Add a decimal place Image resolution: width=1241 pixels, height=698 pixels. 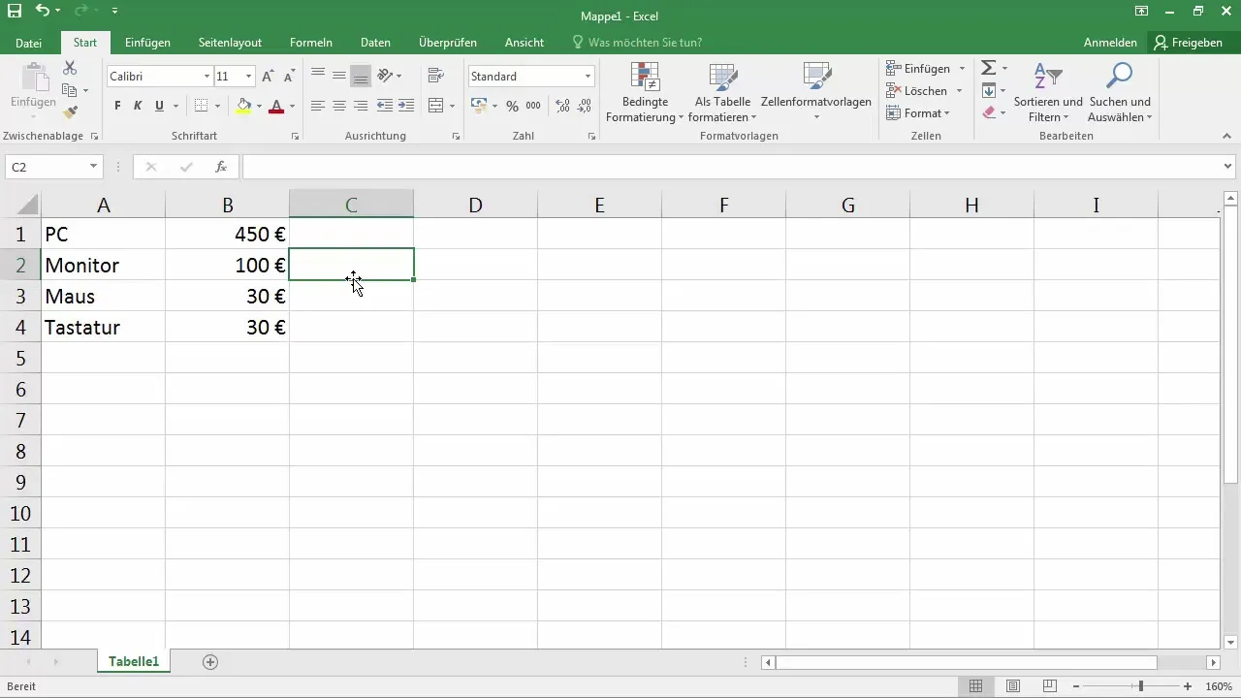pyautogui.click(x=560, y=106)
